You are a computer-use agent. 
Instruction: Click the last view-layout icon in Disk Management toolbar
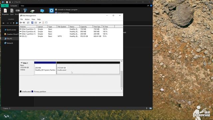click(46, 23)
